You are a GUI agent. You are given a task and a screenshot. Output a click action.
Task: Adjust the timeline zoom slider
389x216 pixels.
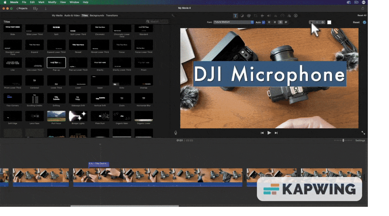[x=343, y=140]
